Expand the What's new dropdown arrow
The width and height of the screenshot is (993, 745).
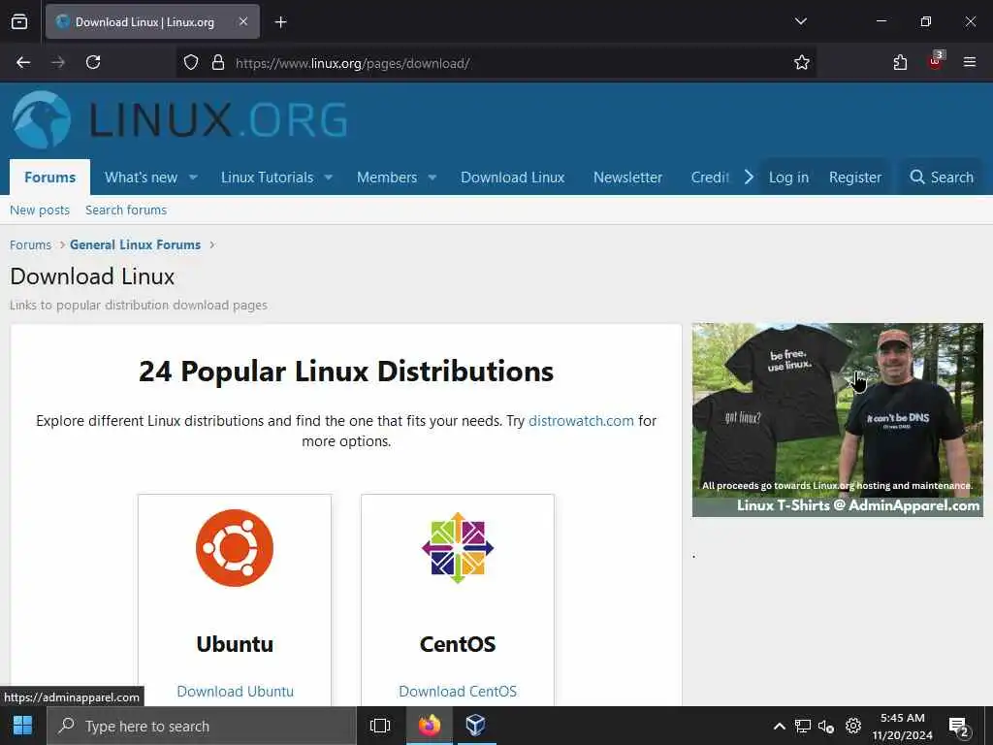point(193,178)
